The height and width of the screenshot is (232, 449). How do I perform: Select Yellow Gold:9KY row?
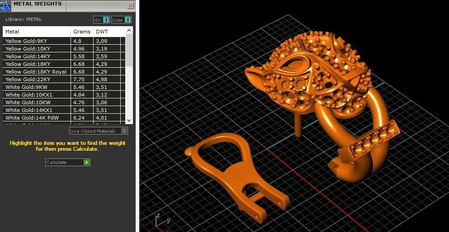64,41
